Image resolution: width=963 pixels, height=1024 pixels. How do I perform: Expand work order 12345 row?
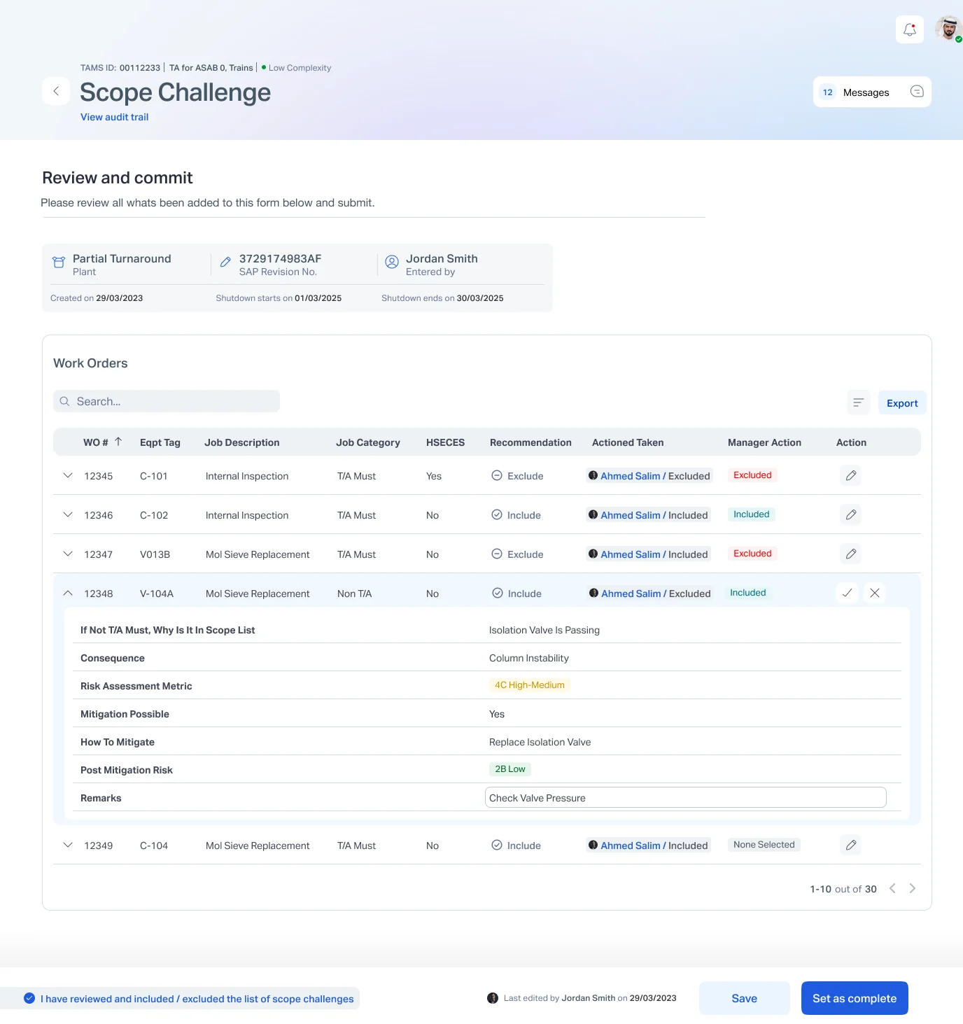[68, 476]
